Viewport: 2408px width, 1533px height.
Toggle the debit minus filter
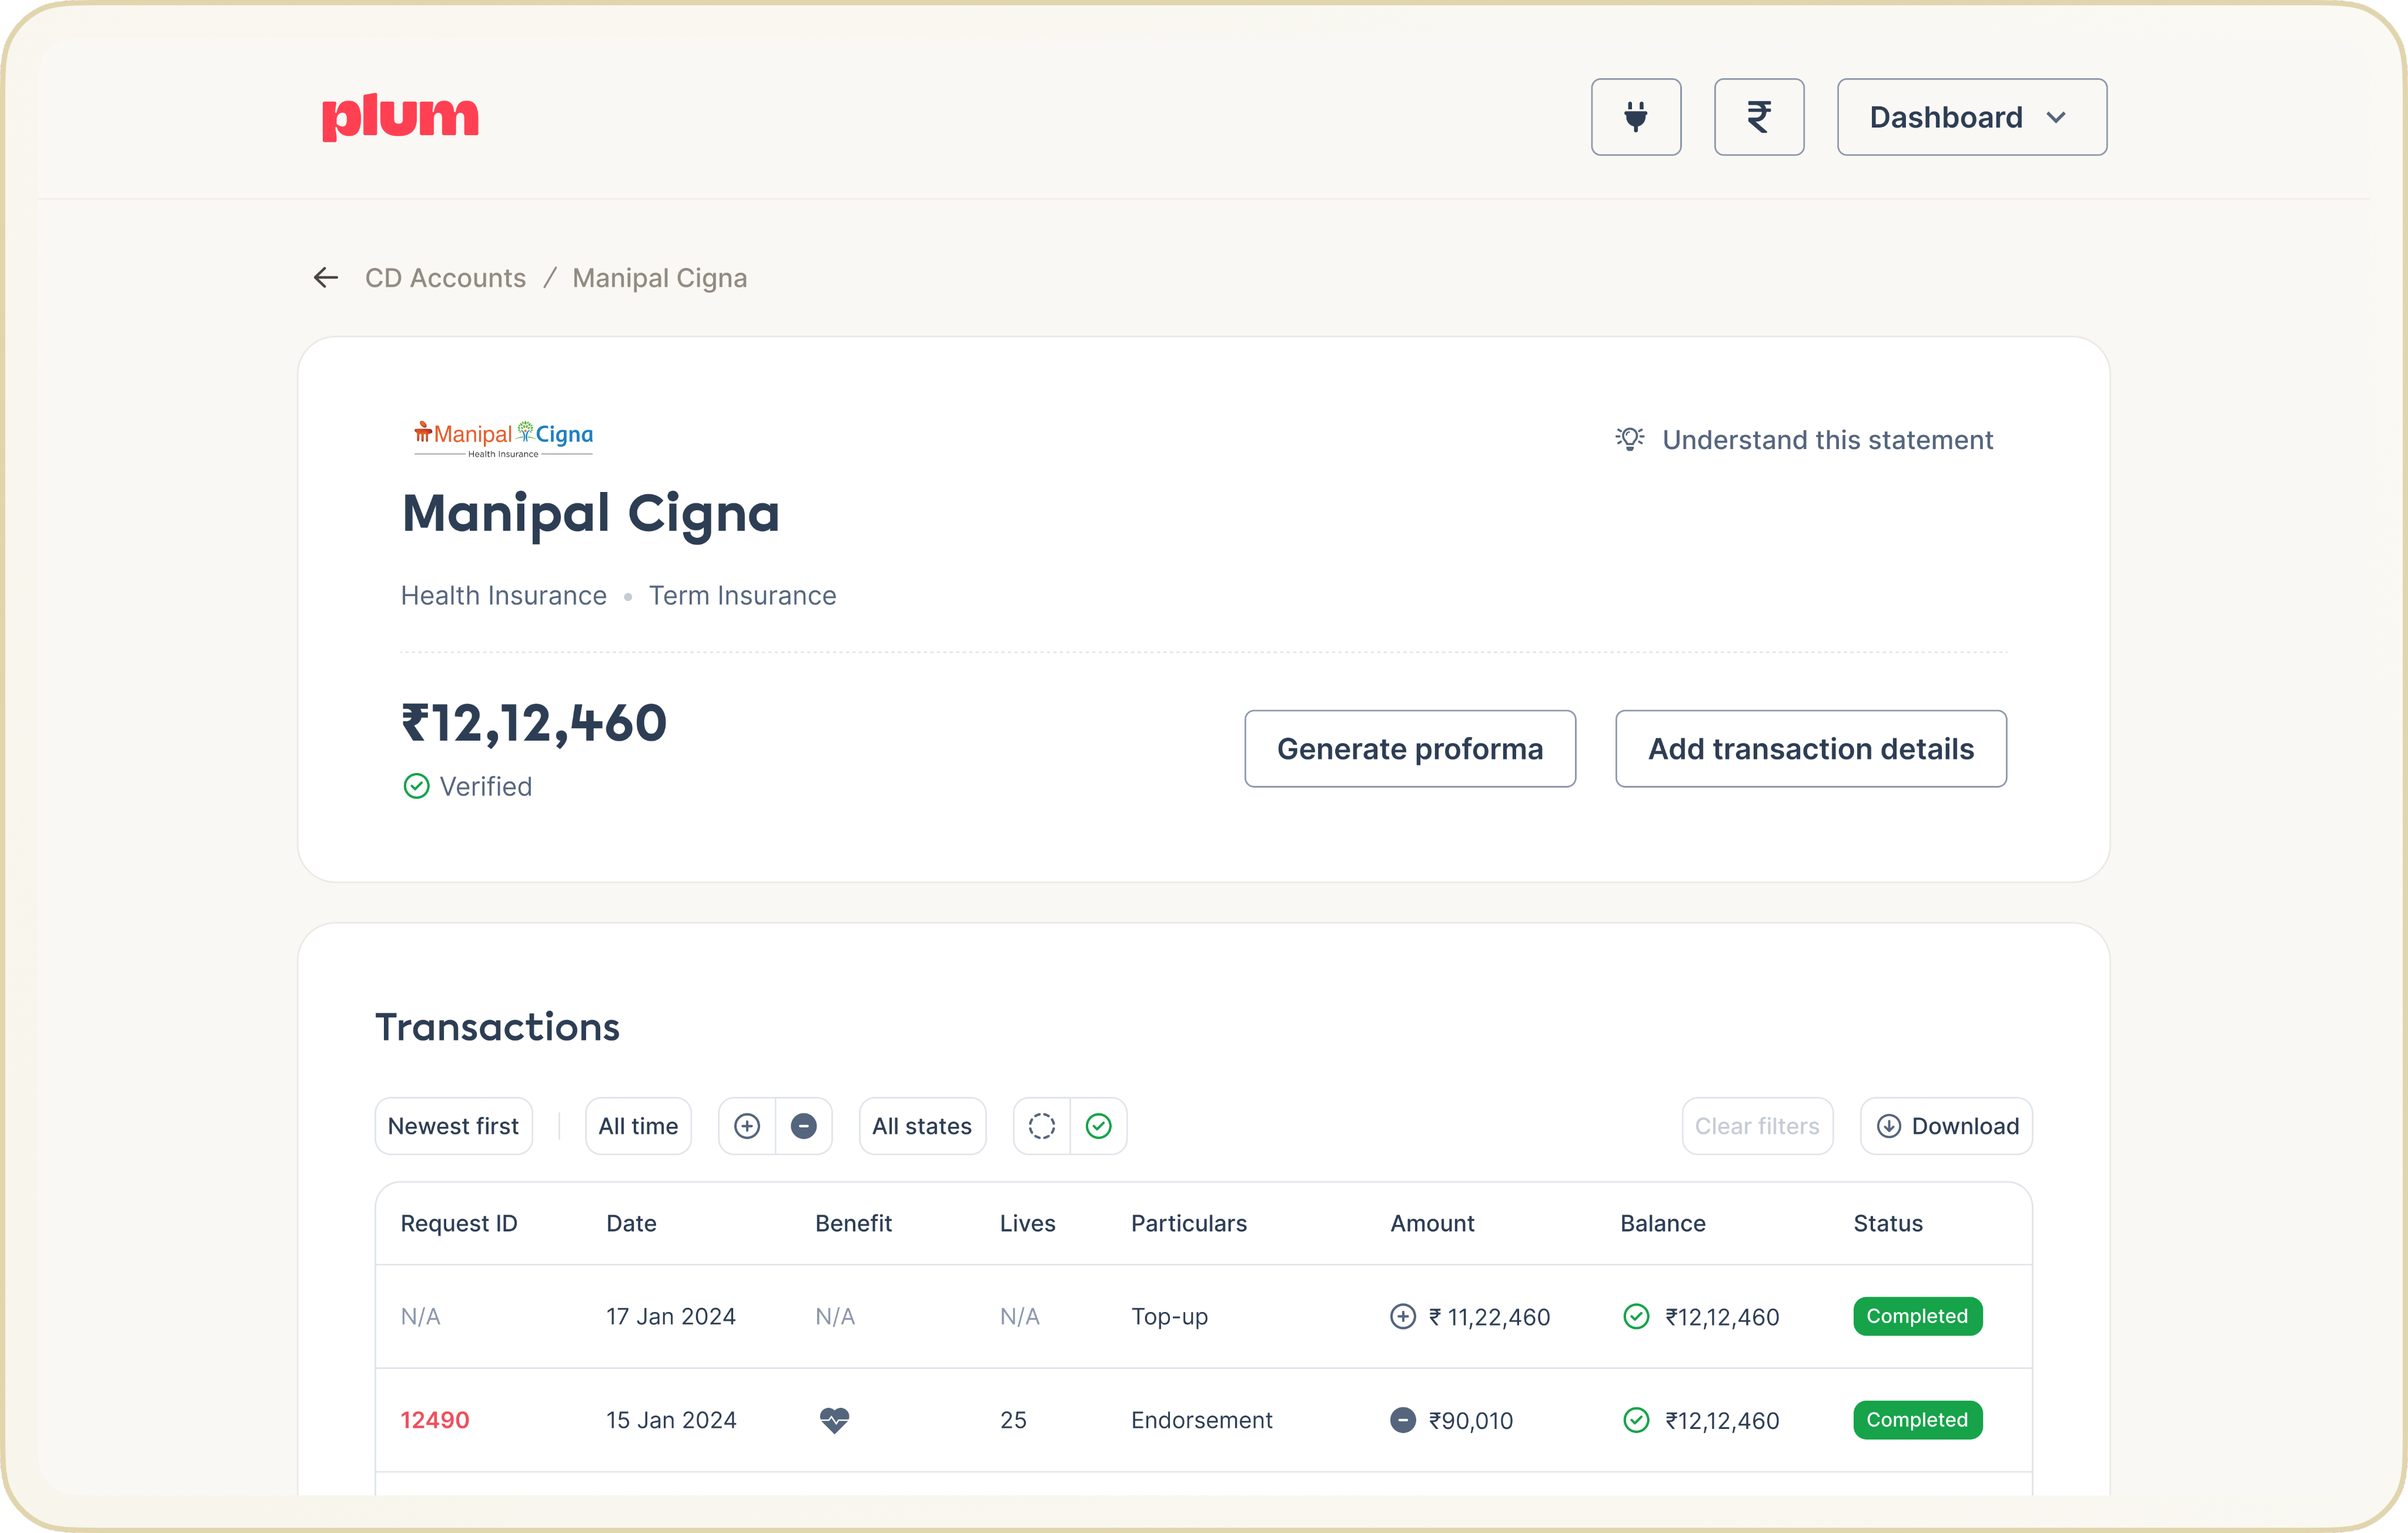coord(803,1126)
